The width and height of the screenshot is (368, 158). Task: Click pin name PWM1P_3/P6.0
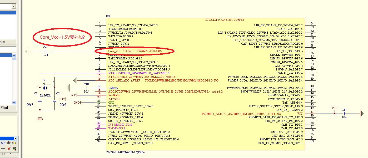pos(118,40)
